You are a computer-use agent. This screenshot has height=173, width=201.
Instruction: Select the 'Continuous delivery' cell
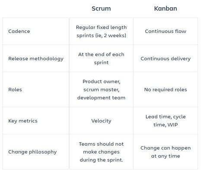tap(166, 58)
